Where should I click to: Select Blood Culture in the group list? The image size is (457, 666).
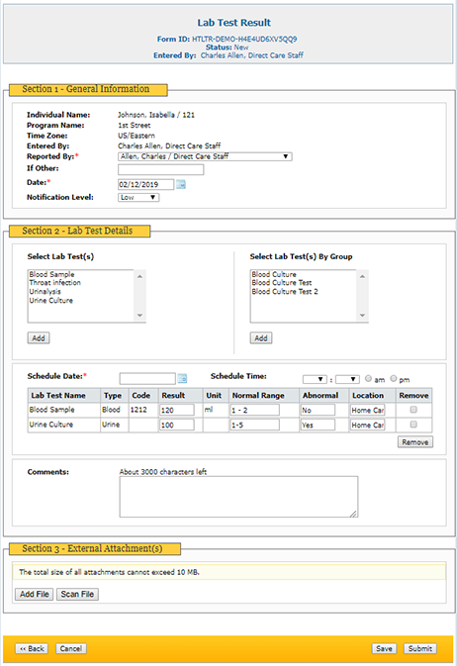click(x=274, y=274)
